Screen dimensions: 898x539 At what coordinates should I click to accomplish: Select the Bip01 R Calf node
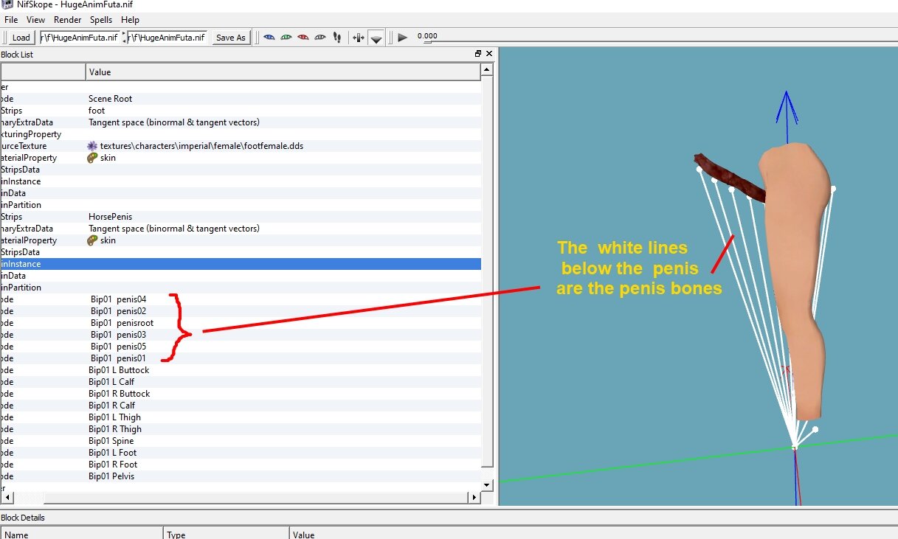click(241, 406)
